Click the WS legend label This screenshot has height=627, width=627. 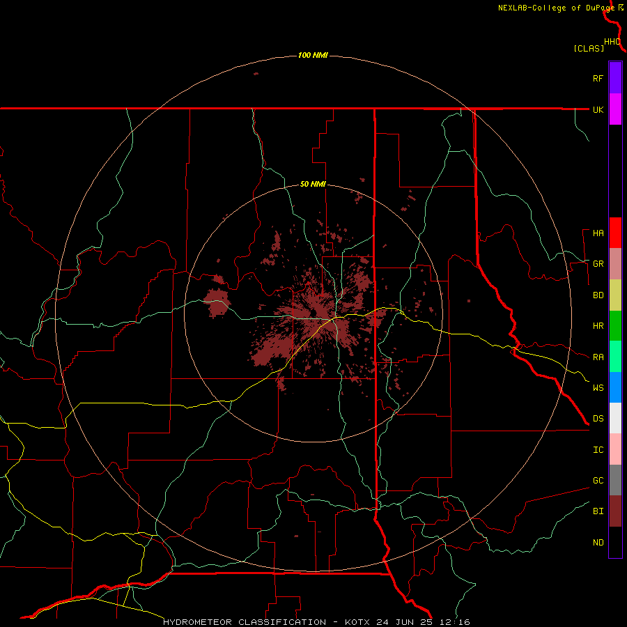coord(598,388)
